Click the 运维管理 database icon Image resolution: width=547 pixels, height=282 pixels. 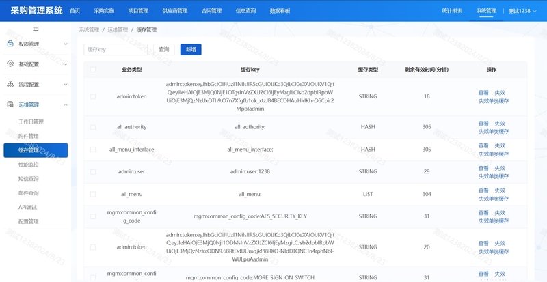coord(10,104)
